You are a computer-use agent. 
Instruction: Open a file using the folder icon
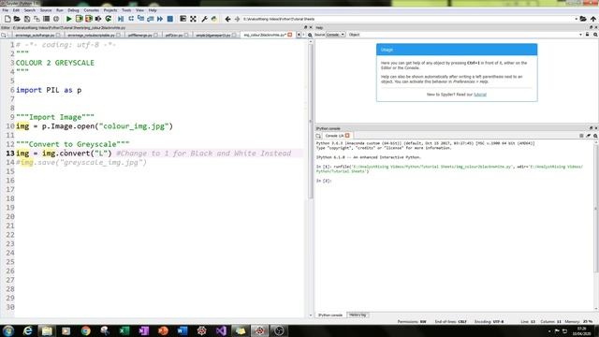(17, 19)
